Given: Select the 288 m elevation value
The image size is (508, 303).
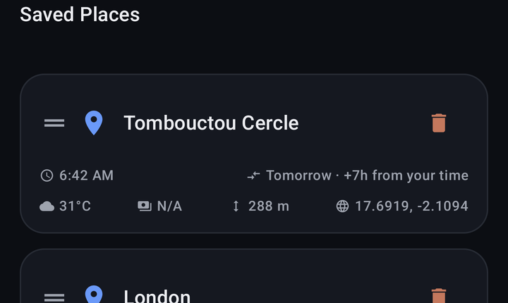Looking at the screenshot, I should point(269,206).
